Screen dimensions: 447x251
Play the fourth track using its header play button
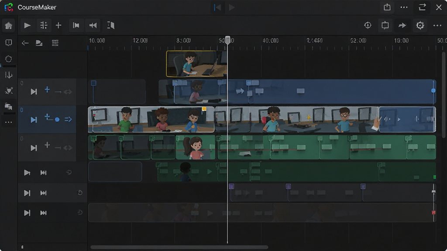tap(27, 173)
